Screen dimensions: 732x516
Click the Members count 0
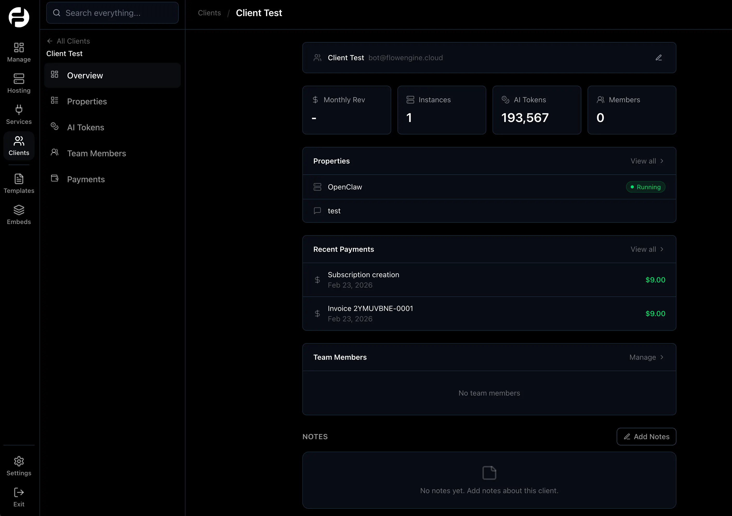pos(600,118)
